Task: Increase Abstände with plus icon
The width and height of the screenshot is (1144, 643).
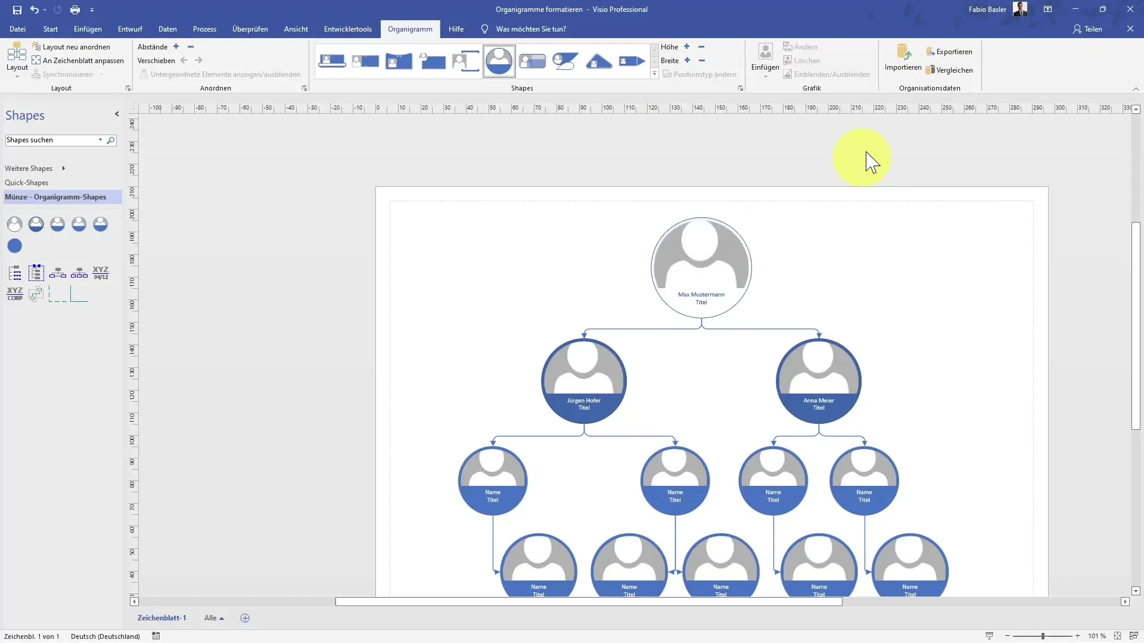Action: [x=176, y=46]
